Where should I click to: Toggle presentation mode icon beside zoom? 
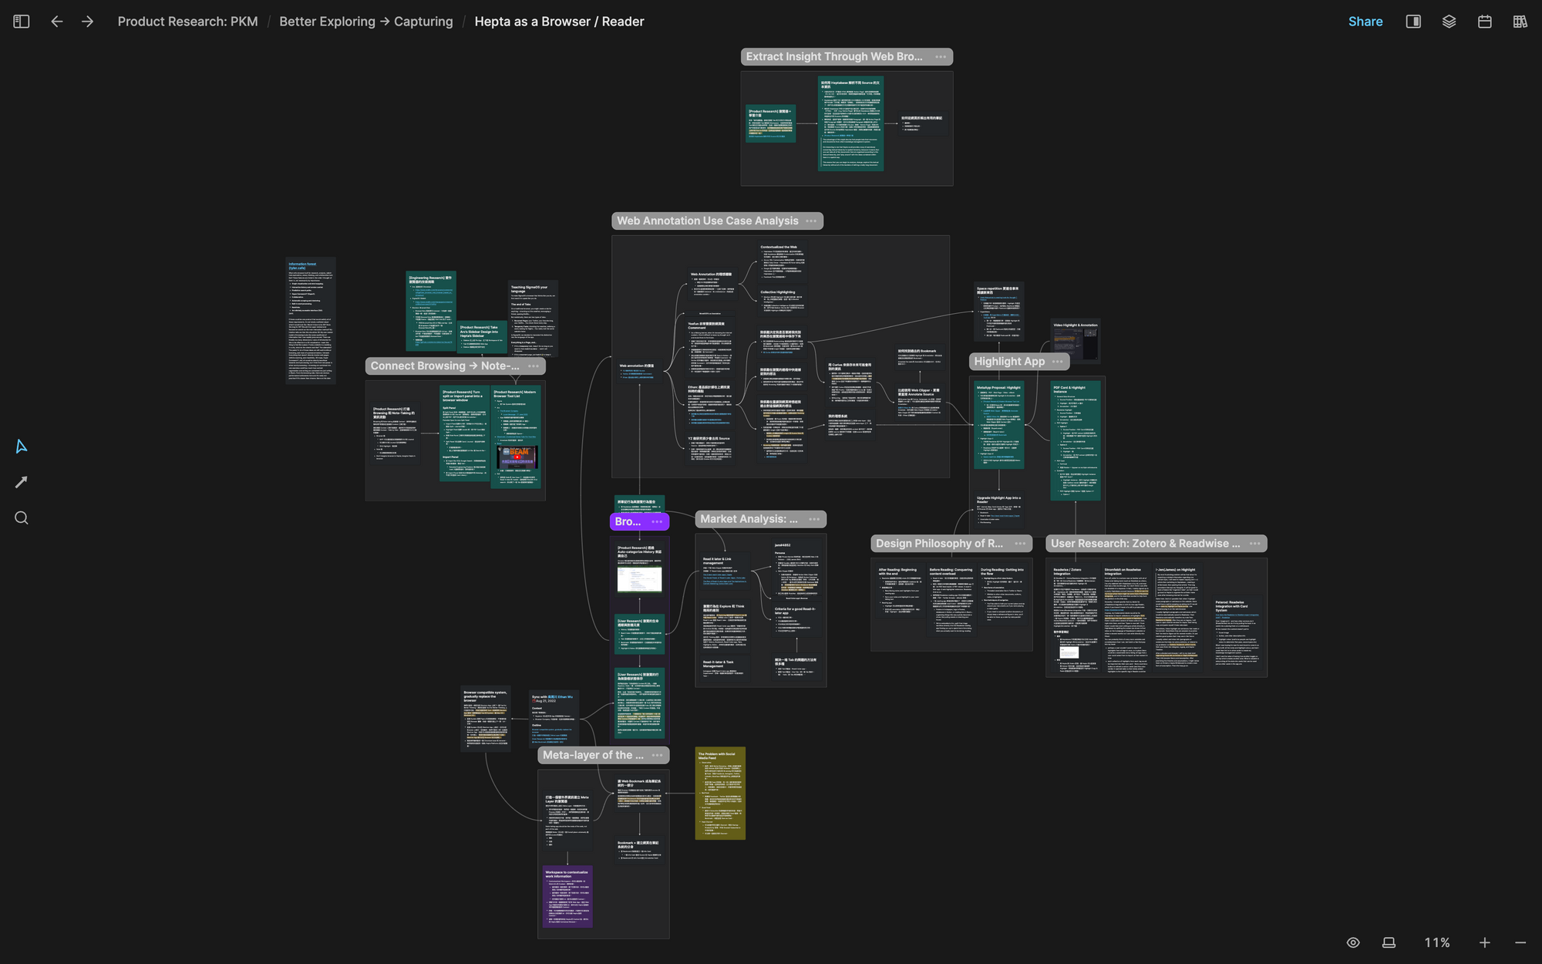[1389, 942]
